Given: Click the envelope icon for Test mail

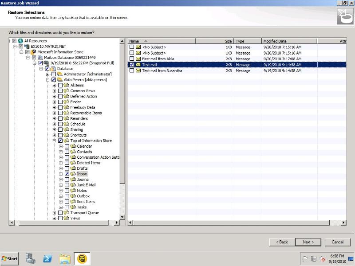Looking at the screenshot, I should click(x=138, y=65).
